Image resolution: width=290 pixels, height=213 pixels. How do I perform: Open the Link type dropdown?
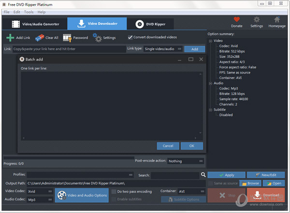(163, 49)
